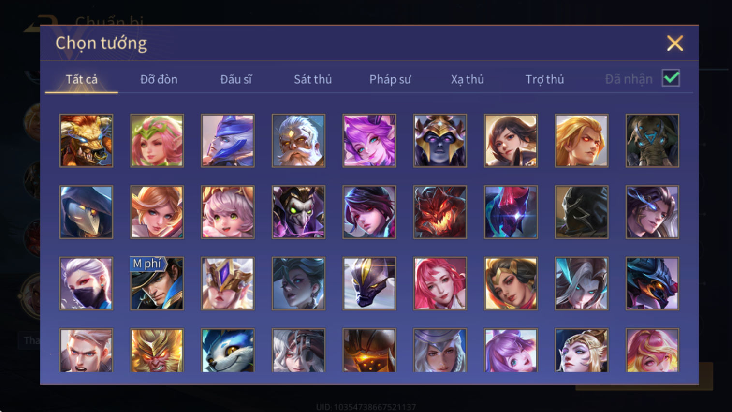This screenshot has width=732, height=412.
Task: Choose the white-bearded old man hero
Action: tap(298, 141)
